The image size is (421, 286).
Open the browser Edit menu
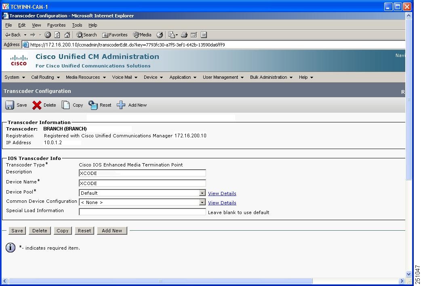(22, 25)
